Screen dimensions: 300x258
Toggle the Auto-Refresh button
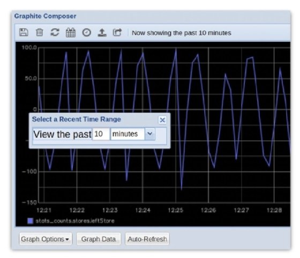click(x=147, y=239)
